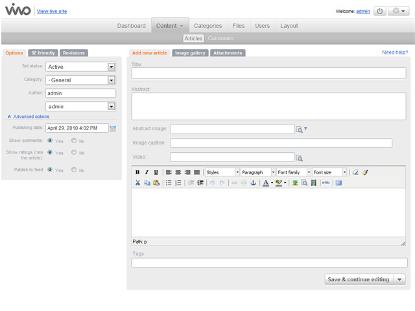Toggle underline formatting in editor
The width and height of the screenshot is (415, 311).
(x=156, y=172)
